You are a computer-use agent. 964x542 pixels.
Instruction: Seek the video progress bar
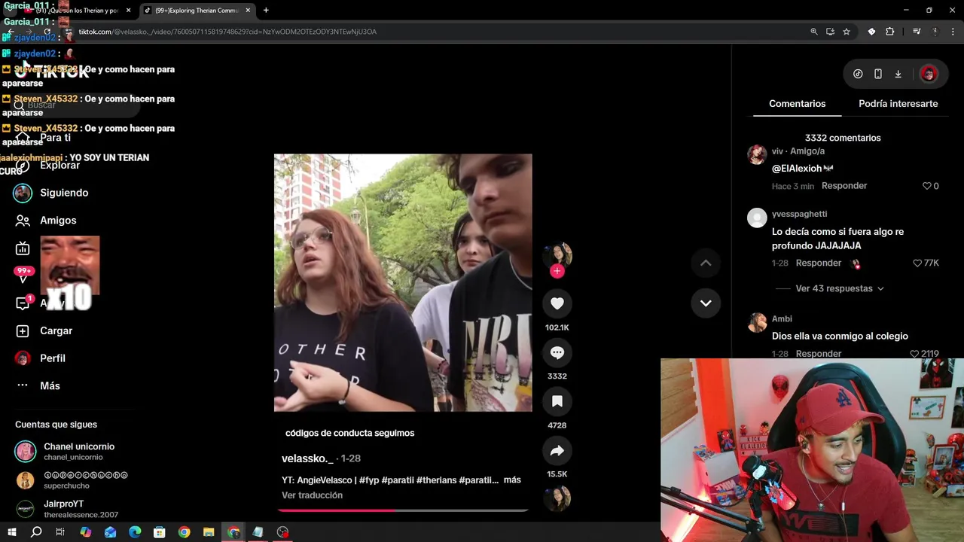[403, 510]
